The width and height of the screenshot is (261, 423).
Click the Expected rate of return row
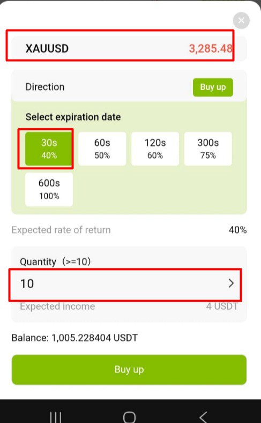tap(129, 230)
